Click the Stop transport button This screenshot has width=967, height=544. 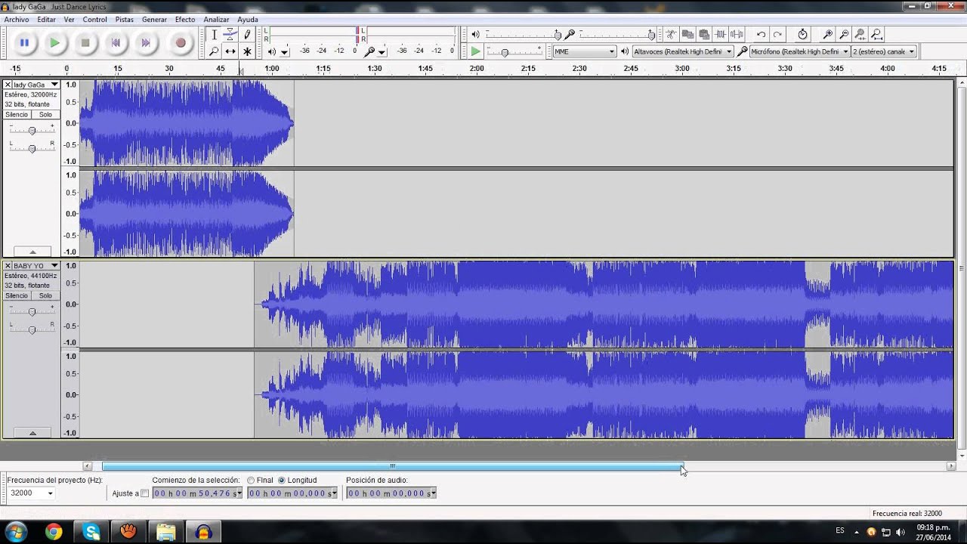pyautogui.click(x=85, y=43)
